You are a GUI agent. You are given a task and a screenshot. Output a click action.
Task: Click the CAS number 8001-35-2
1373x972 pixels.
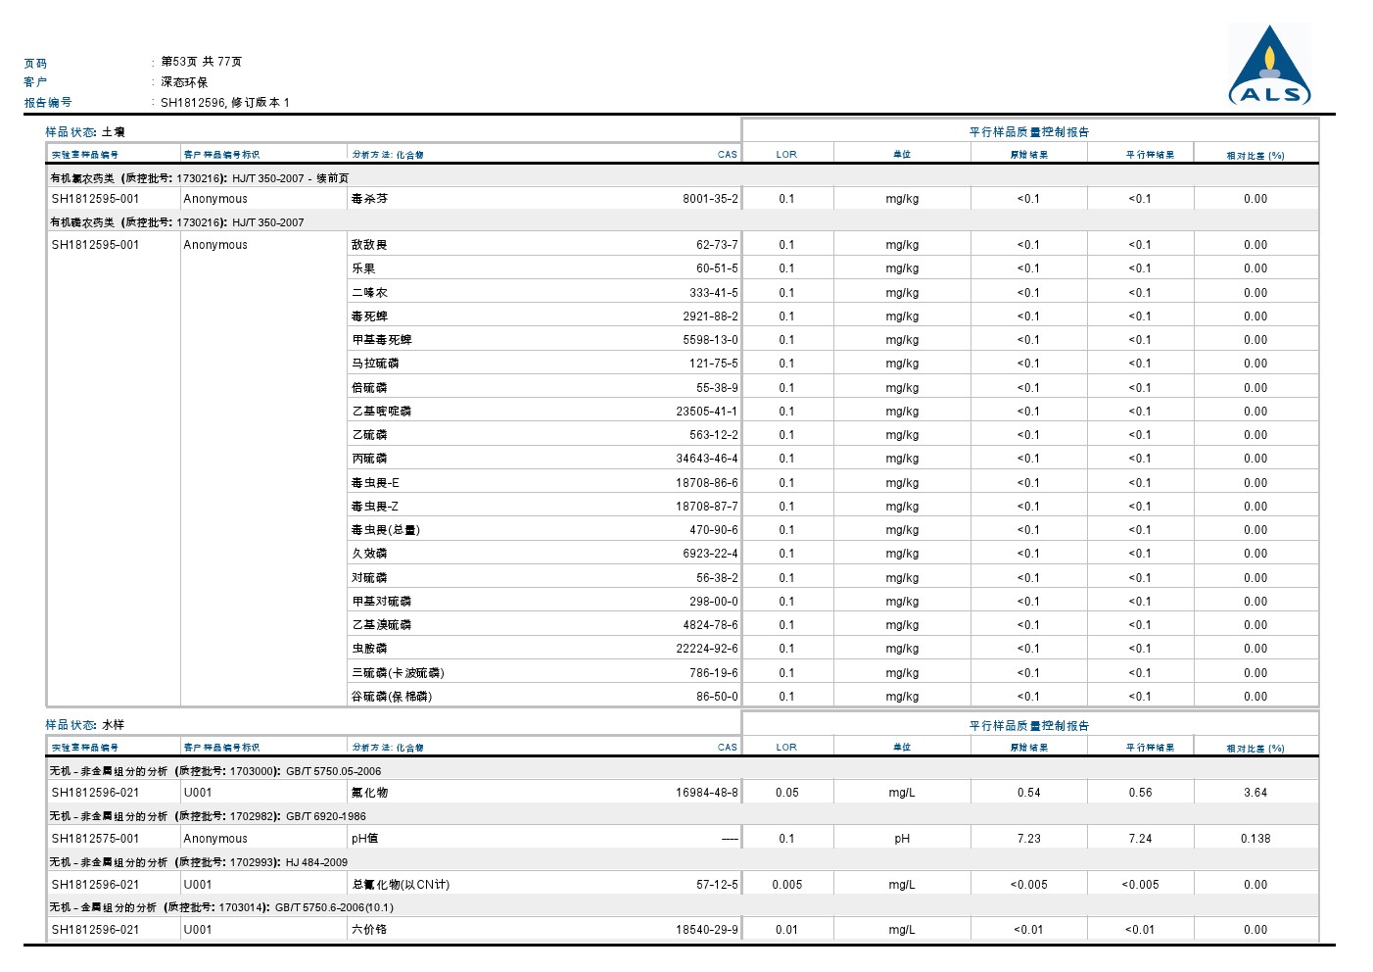[710, 199]
